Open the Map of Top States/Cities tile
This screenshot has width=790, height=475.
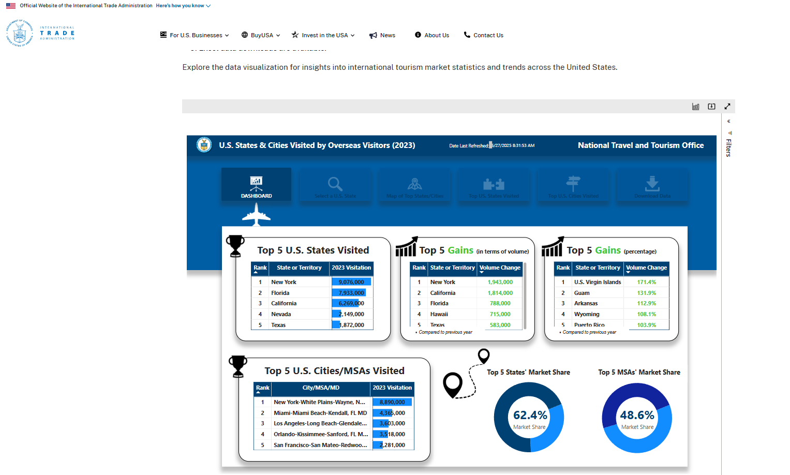[x=414, y=186]
